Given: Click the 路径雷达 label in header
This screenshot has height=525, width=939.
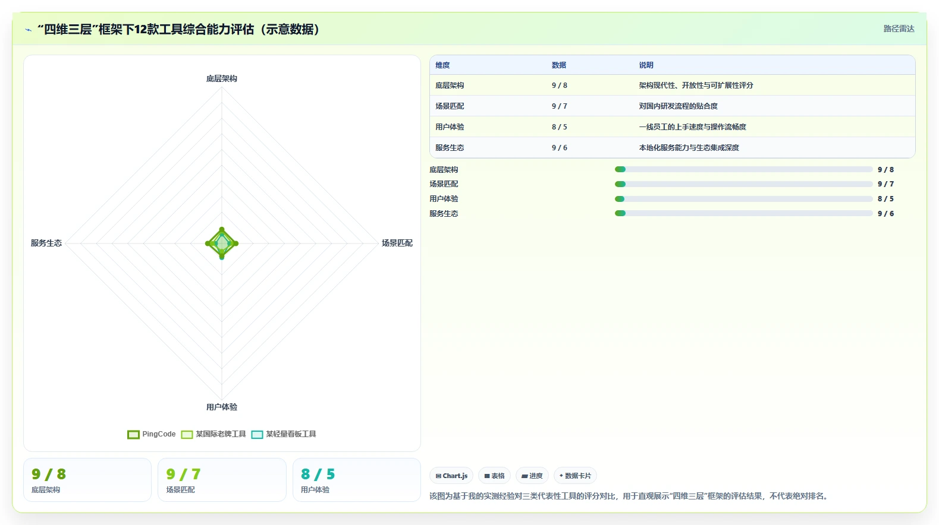Looking at the screenshot, I should point(899,29).
